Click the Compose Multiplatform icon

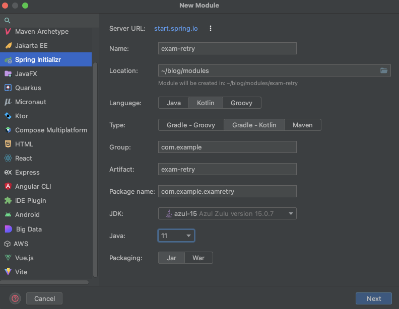[x=8, y=130]
